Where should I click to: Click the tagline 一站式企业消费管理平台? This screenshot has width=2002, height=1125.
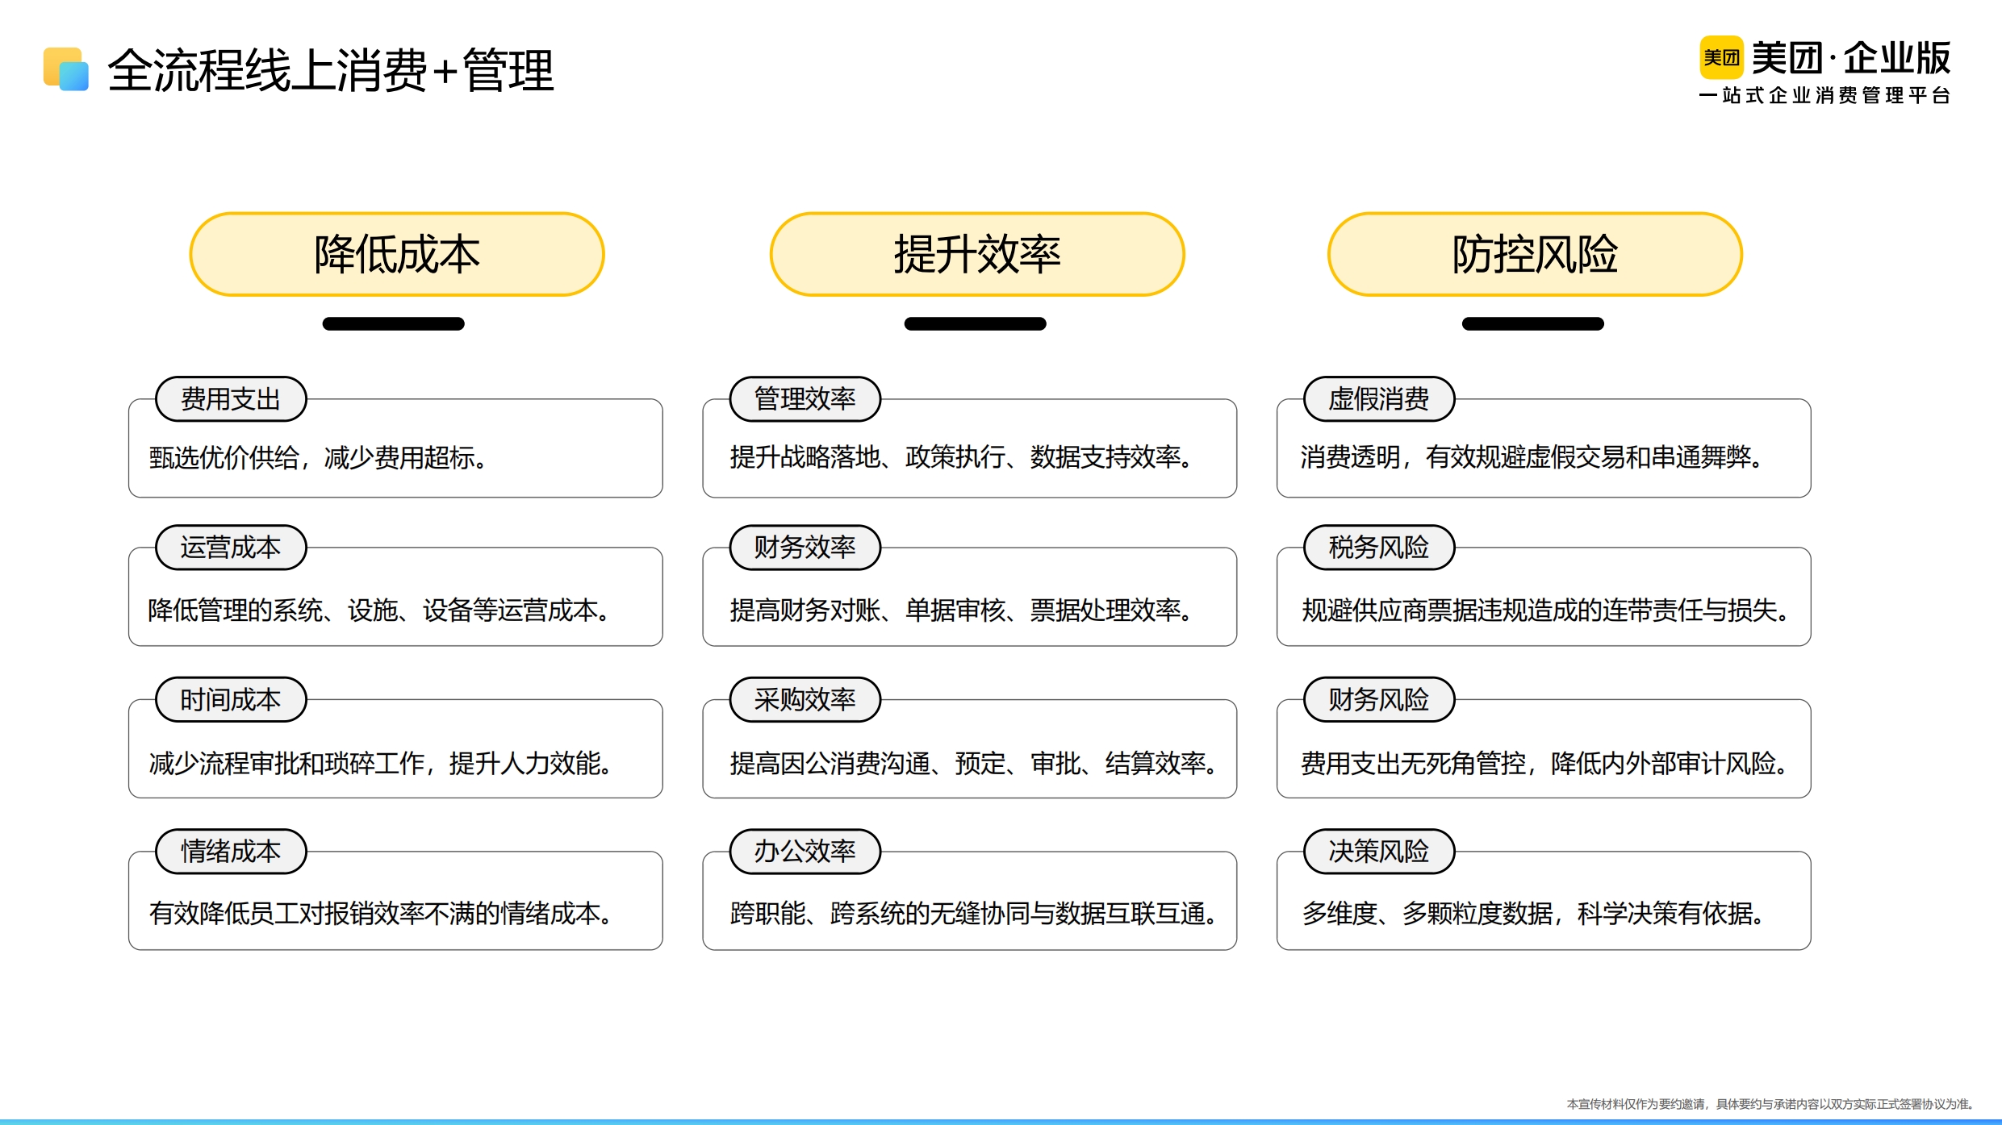coord(1824,95)
